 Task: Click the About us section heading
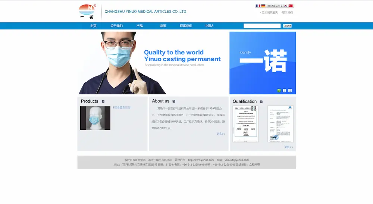tap(160, 101)
